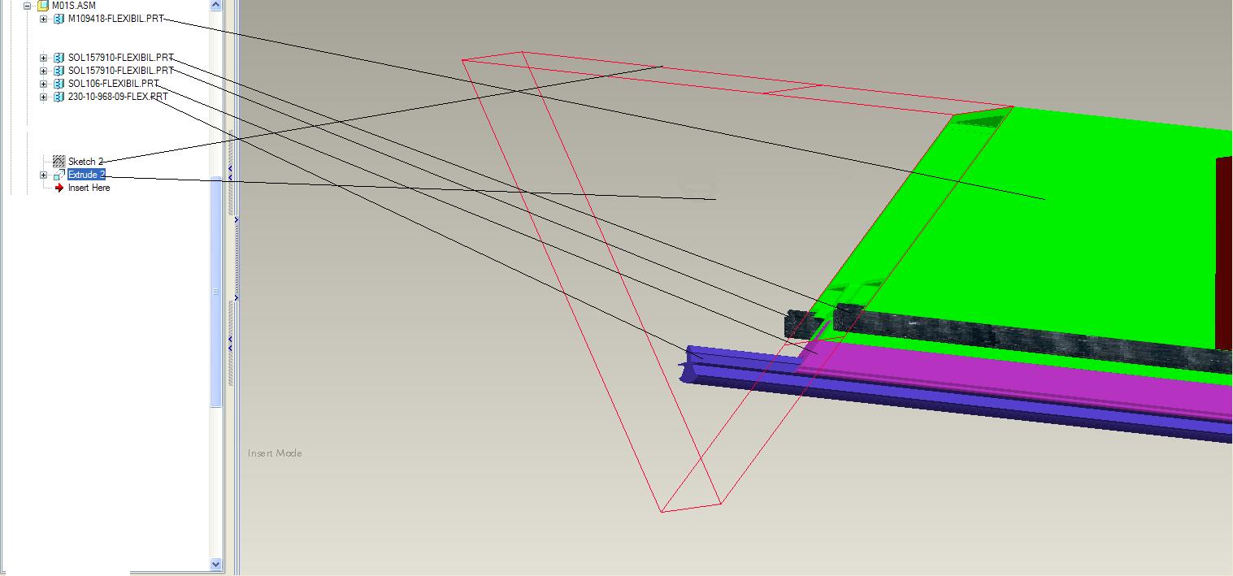
Task: Expand the first SOL157910-FLEXIBIL.PRT node
Action: pyautogui.click(x=43, y=58)
